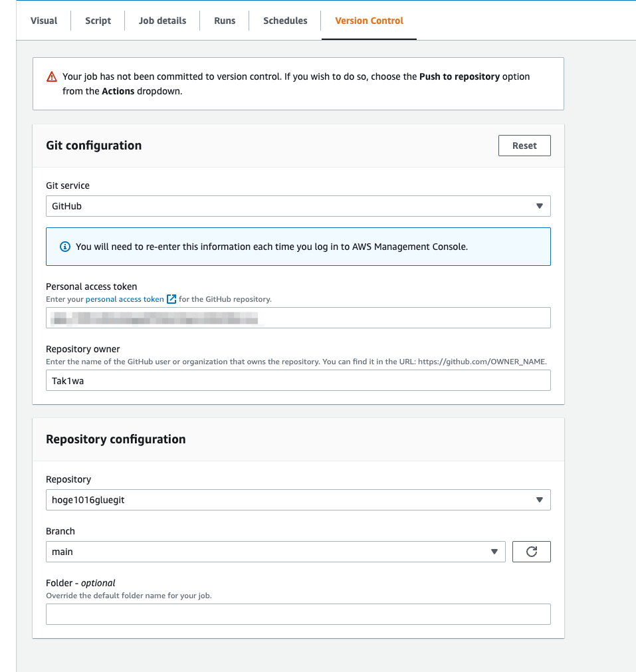Refresh the Branch list with the reload icon
The image size is (636, 672).
[x=531, y=551]
